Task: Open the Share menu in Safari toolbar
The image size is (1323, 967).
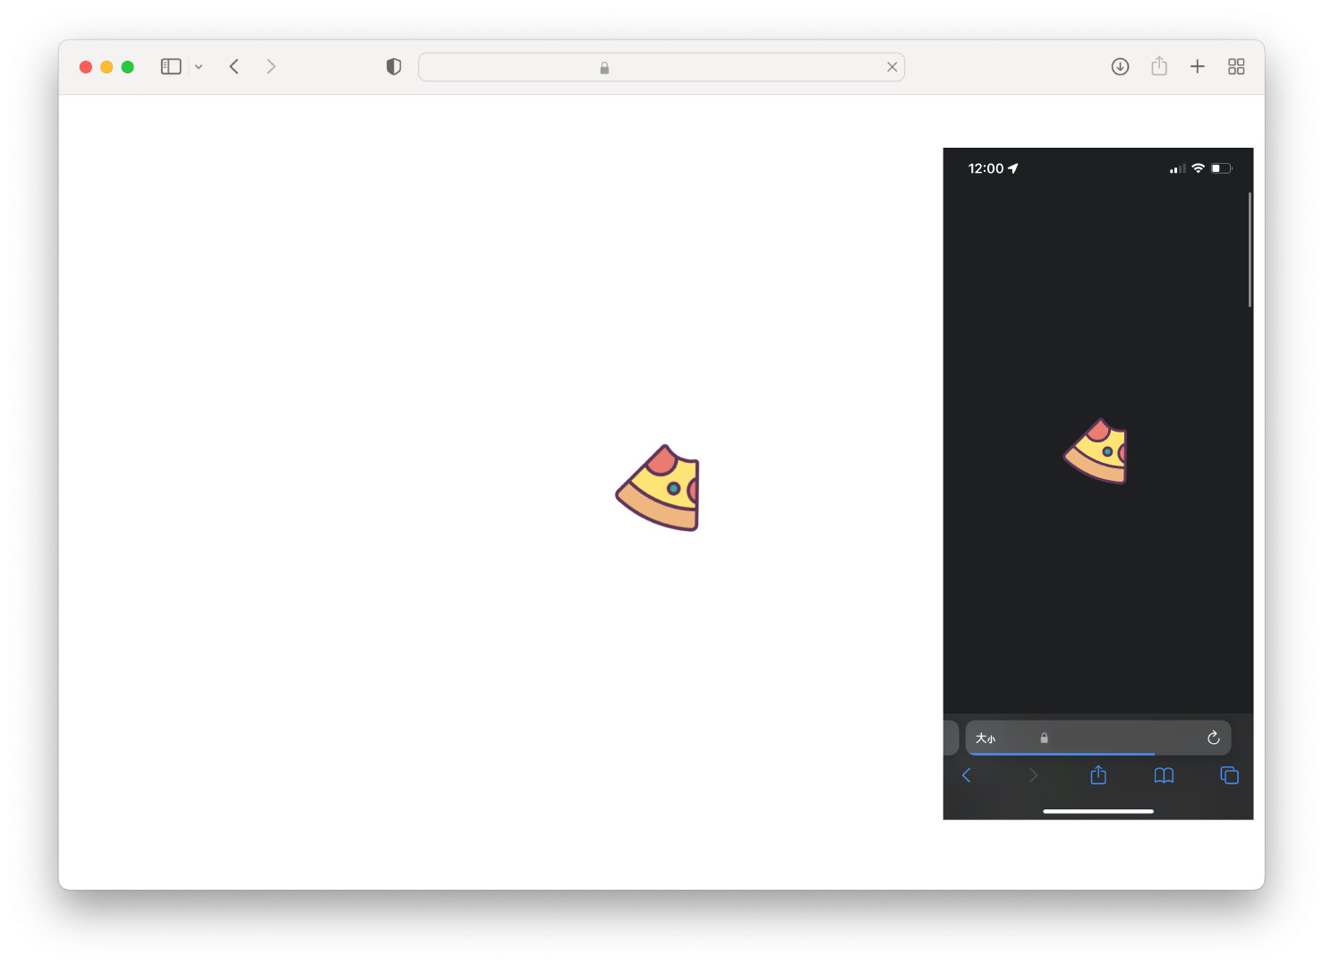Action: [1159, 67]
